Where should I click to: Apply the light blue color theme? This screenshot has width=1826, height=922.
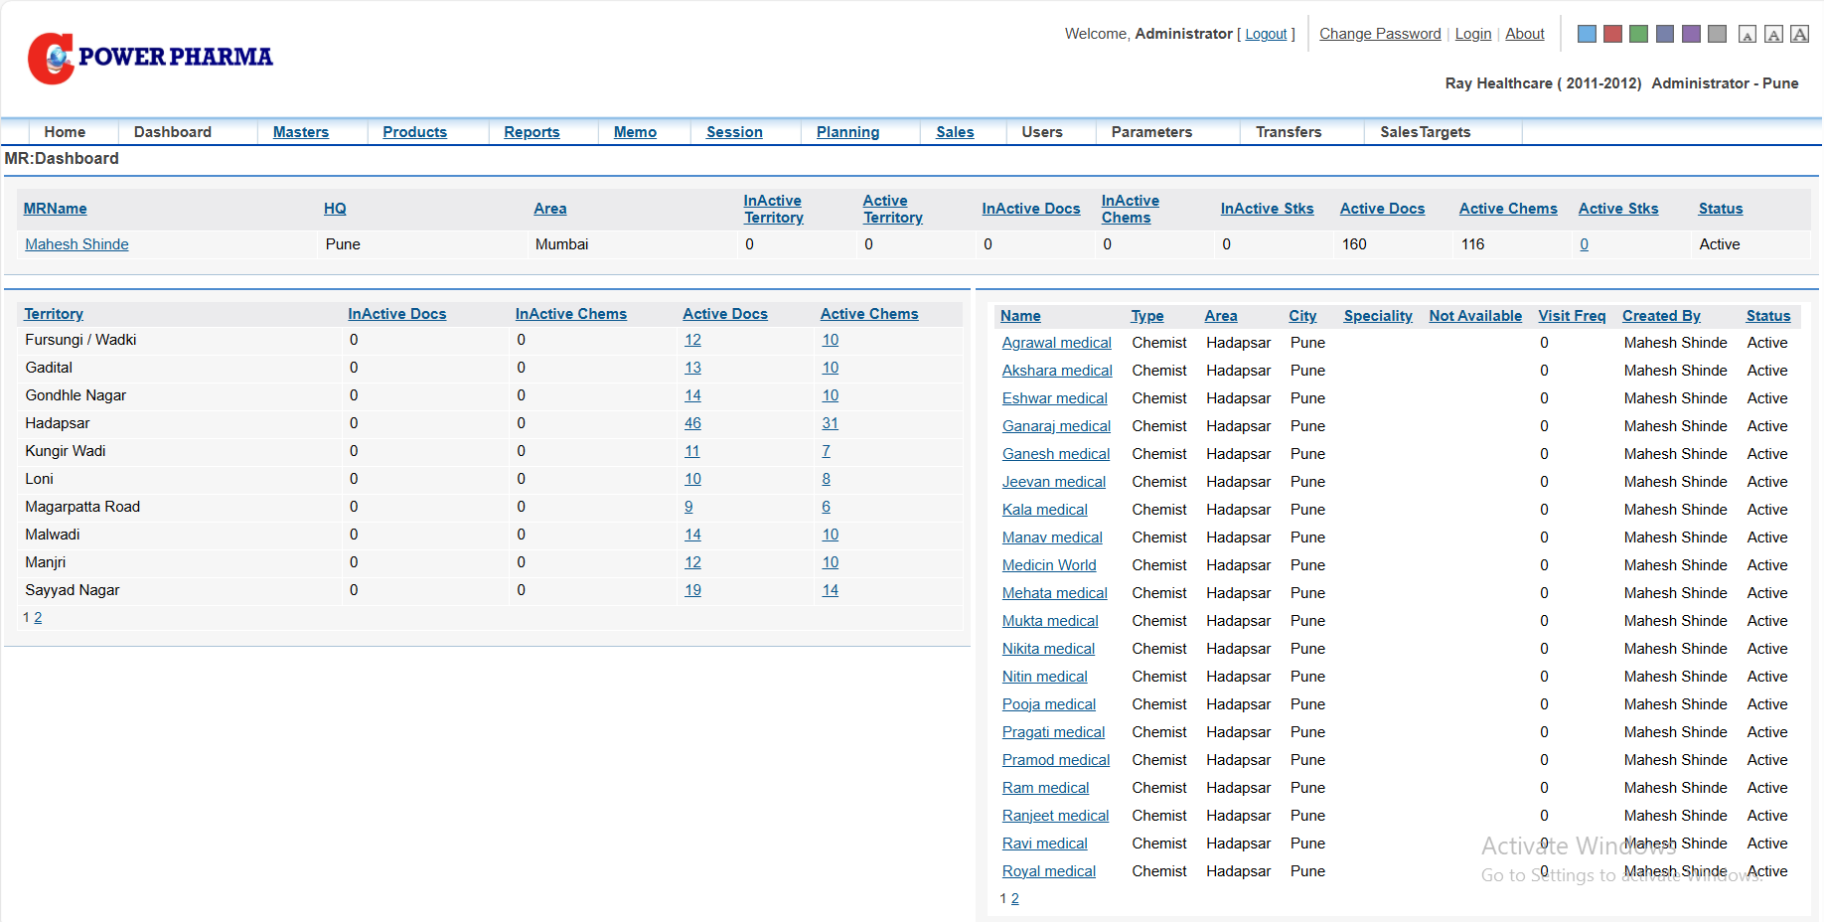(x=1587, y=34)
